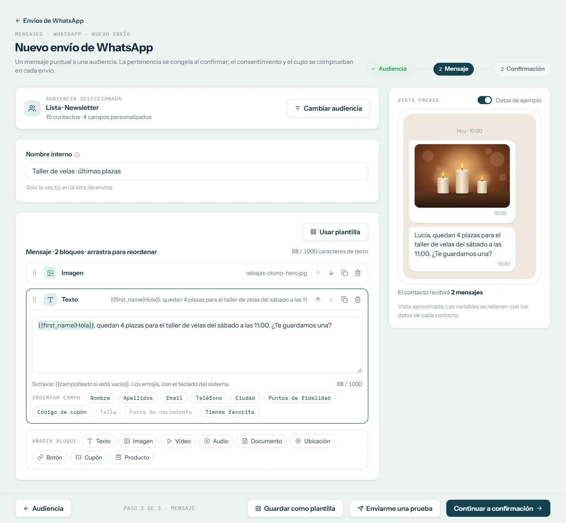Delete the Imagen block with trash icon
This screenshot has height=523, width=566.
358,273
